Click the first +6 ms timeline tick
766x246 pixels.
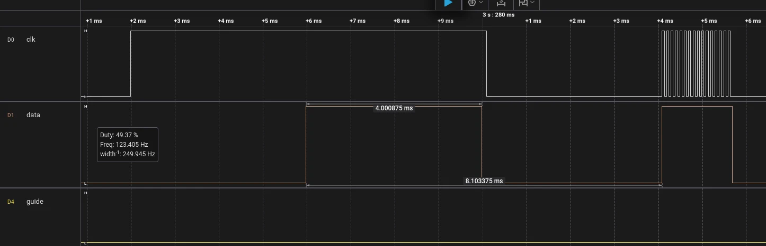(x=313, y=21)
